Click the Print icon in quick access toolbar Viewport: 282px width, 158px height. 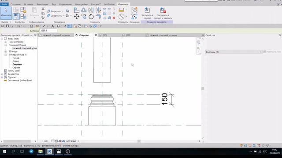pyautogui.click(x=31, y=26)
